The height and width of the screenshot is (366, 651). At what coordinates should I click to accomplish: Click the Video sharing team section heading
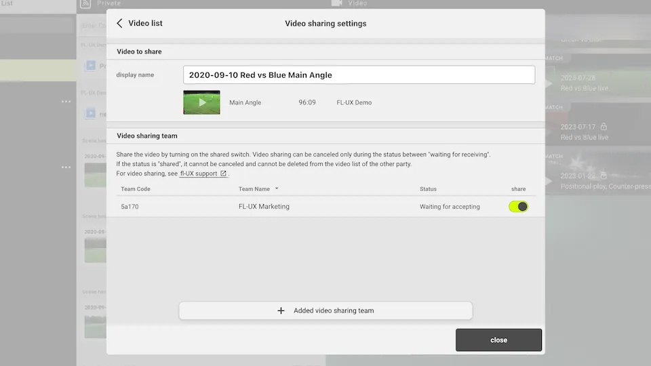pos(147,136)
